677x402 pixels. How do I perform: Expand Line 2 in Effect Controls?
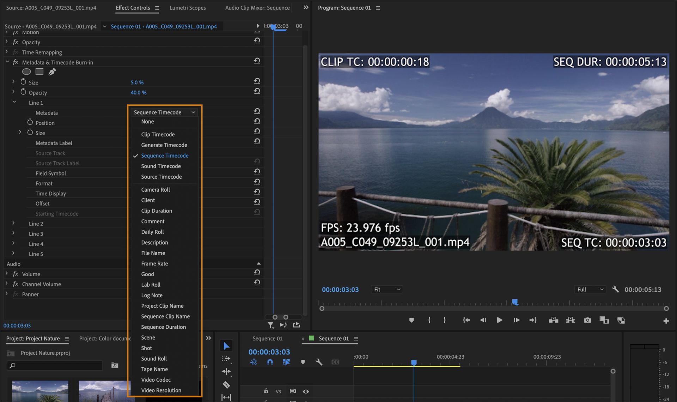[x=13, y=223]
